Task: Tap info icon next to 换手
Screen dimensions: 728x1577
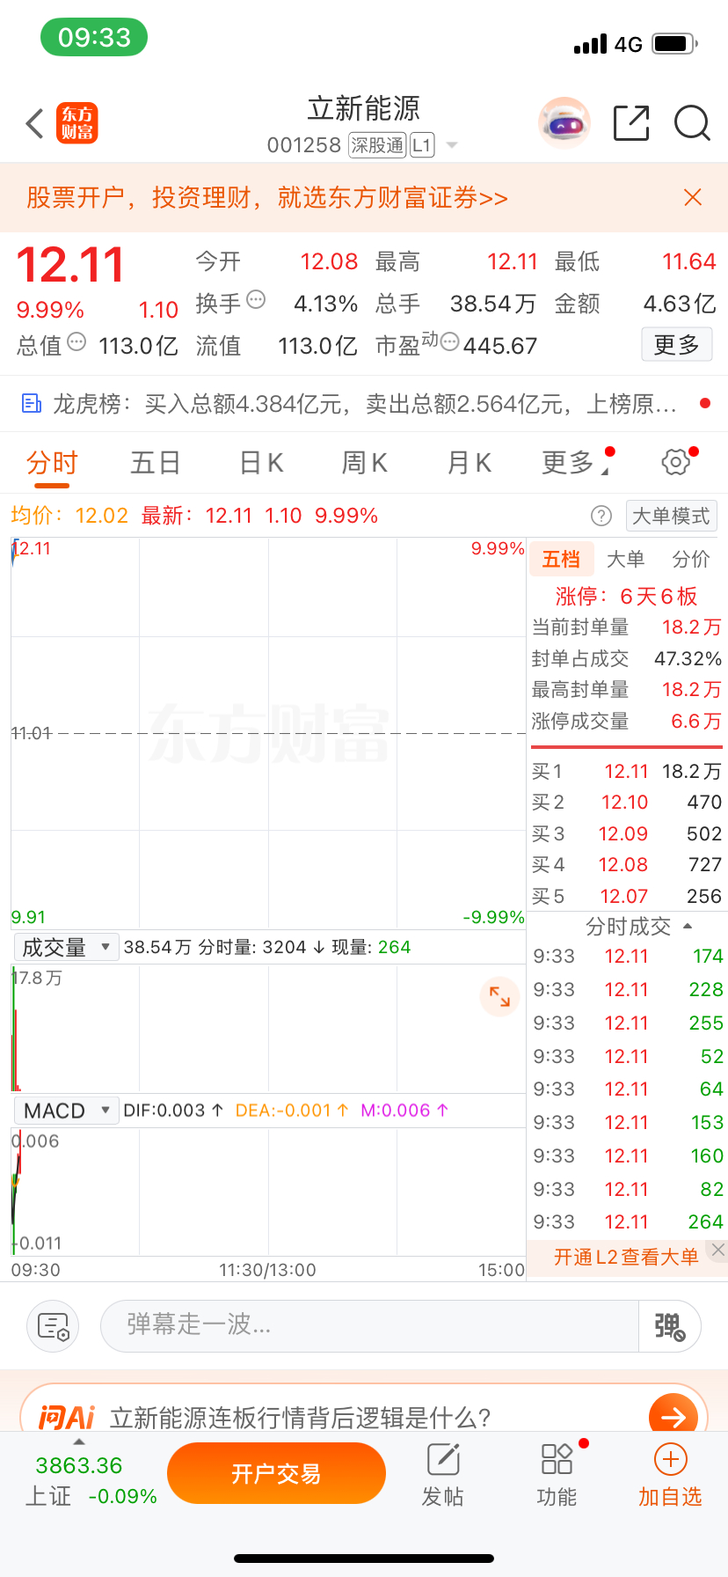Action: pos(256,299)
